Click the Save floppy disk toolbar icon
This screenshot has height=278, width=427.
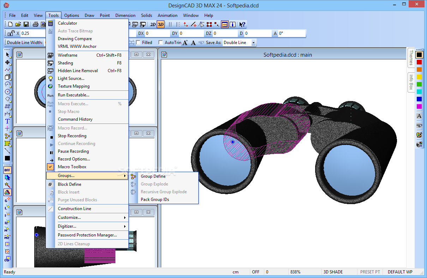26,24
